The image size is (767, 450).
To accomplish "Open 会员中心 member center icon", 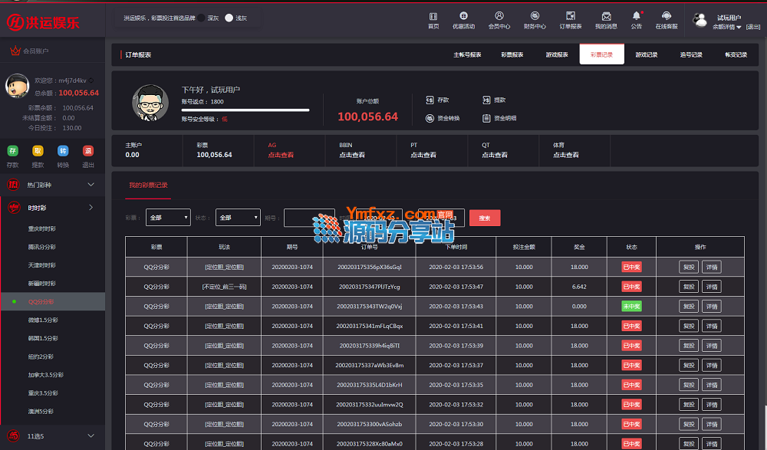I will click(x=499, y=16).
